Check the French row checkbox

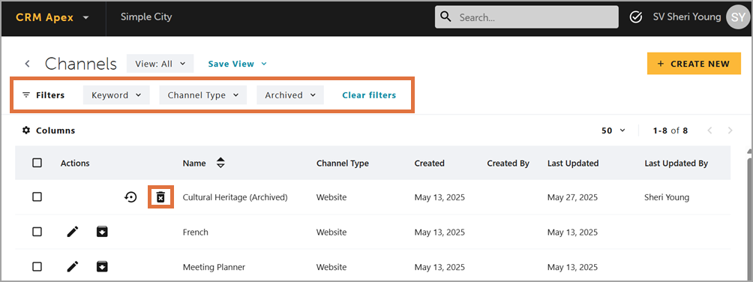point(37,232)
